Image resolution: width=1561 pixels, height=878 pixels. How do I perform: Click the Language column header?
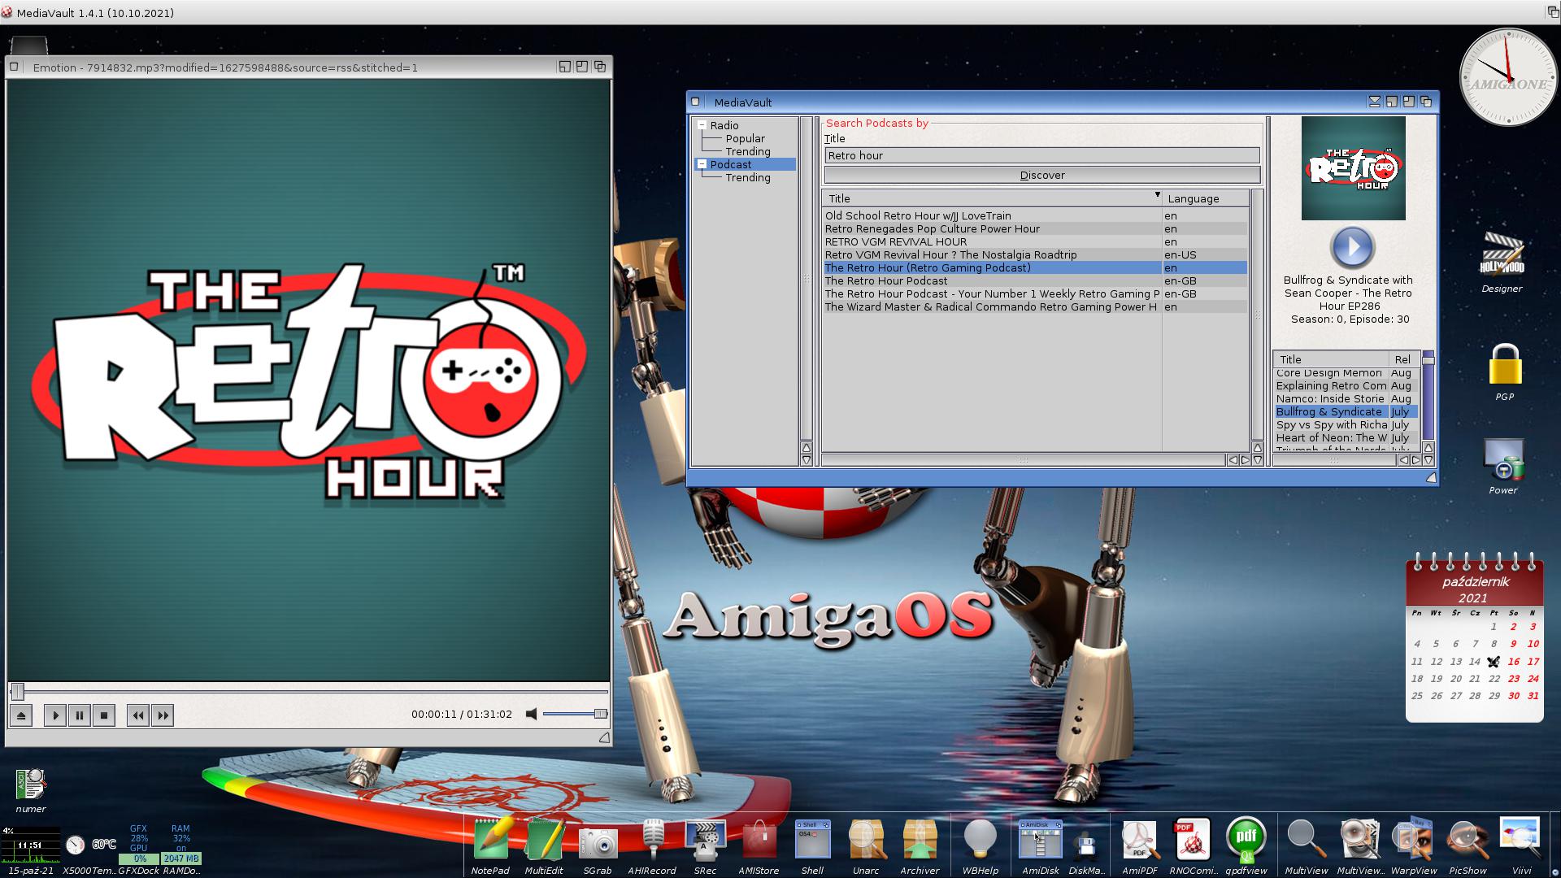tap(1206, 198)
